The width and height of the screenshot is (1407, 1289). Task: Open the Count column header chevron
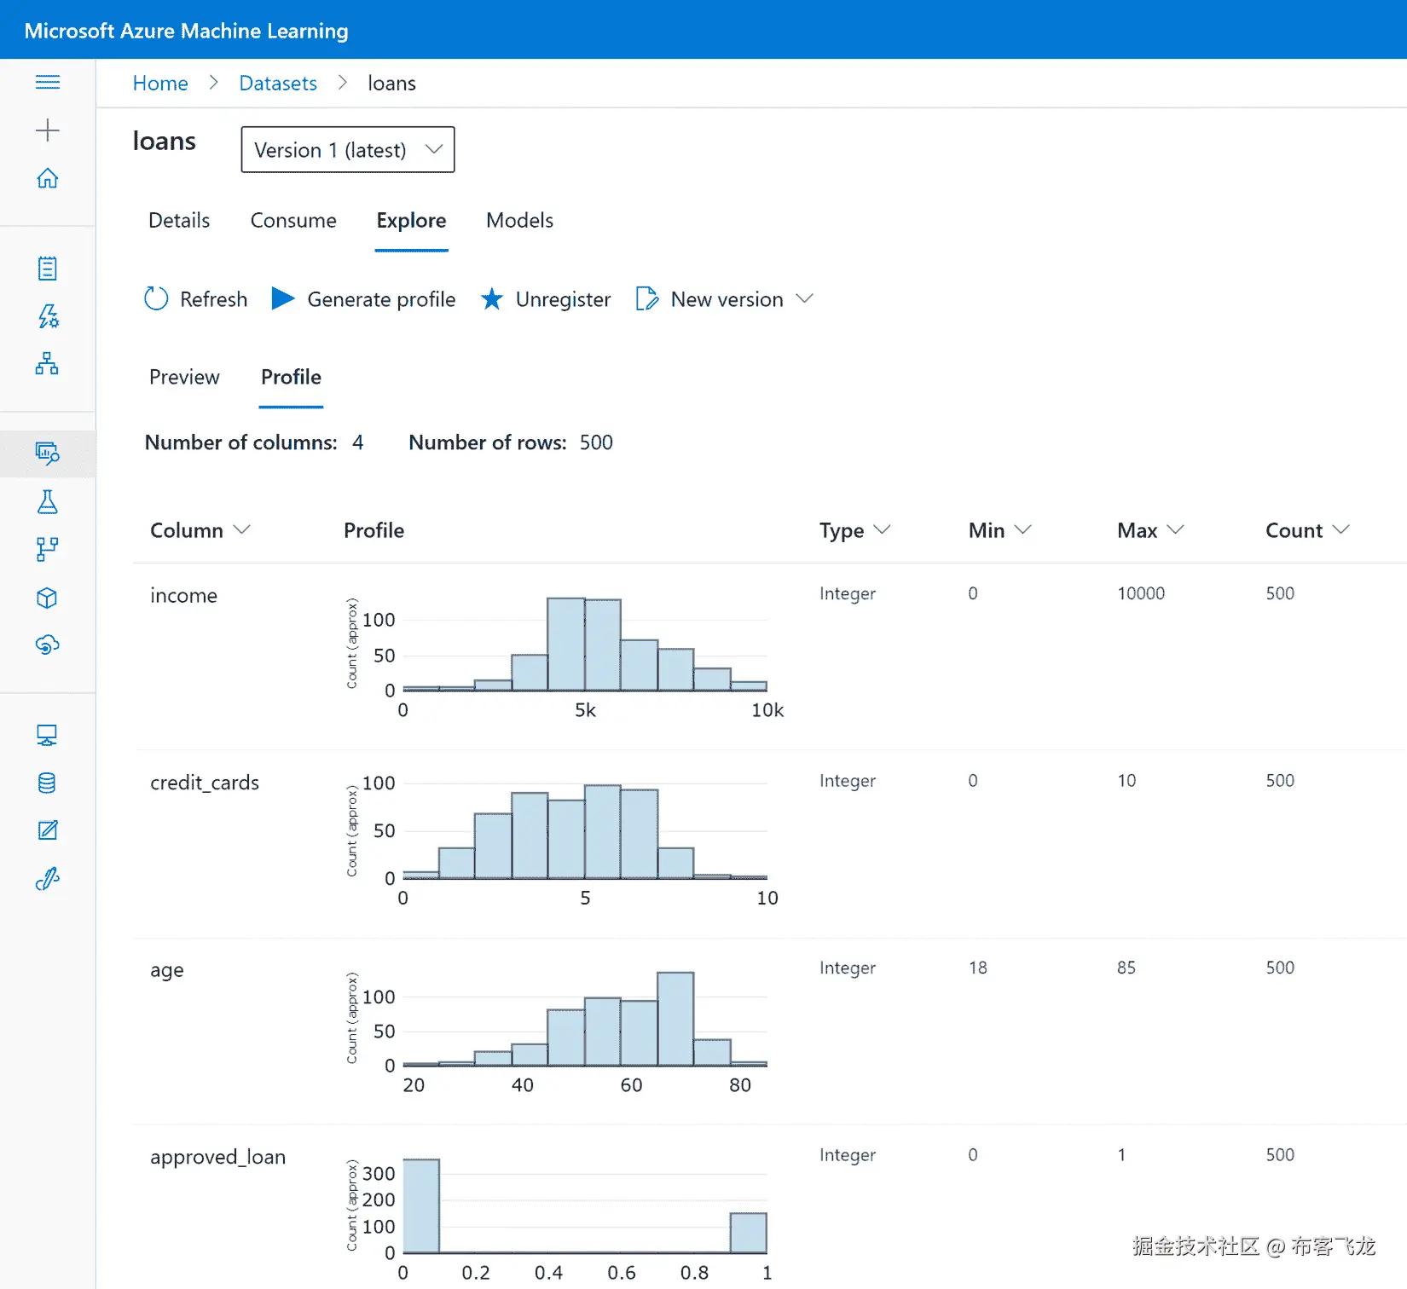[x=1341, y=529]
